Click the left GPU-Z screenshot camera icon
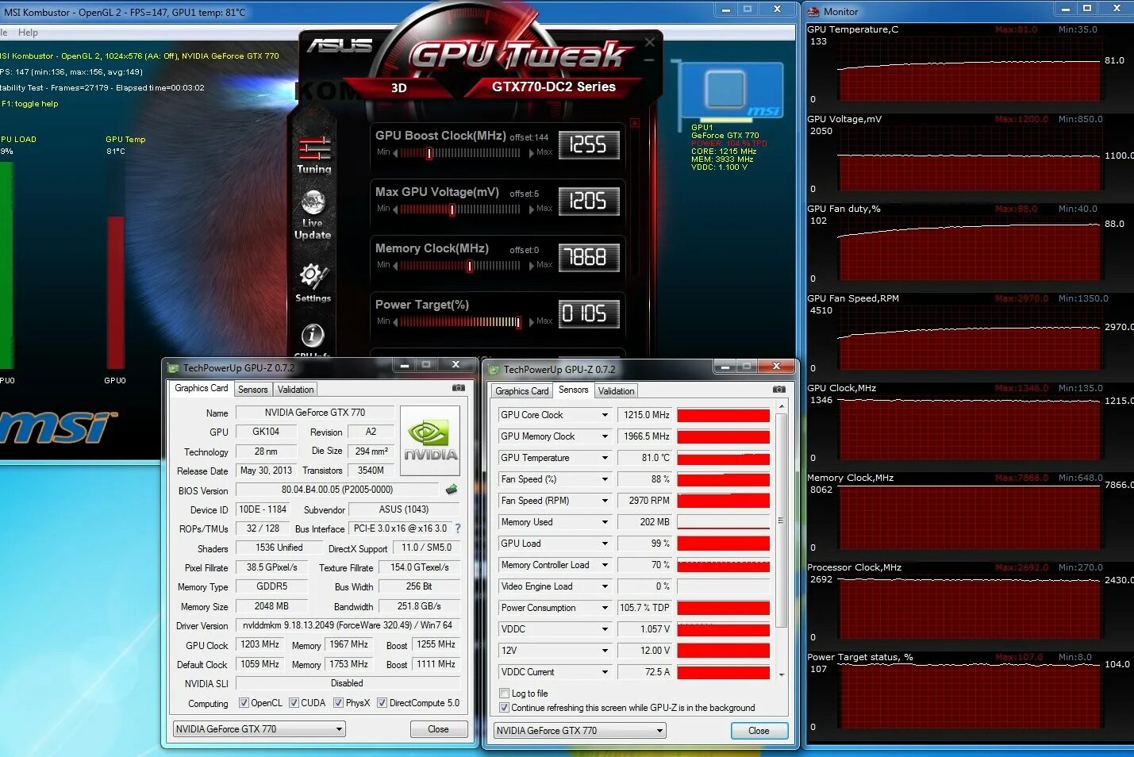The height and width of the screenshot is (757, 1134). pyautogui.click(x=459, y=388)
